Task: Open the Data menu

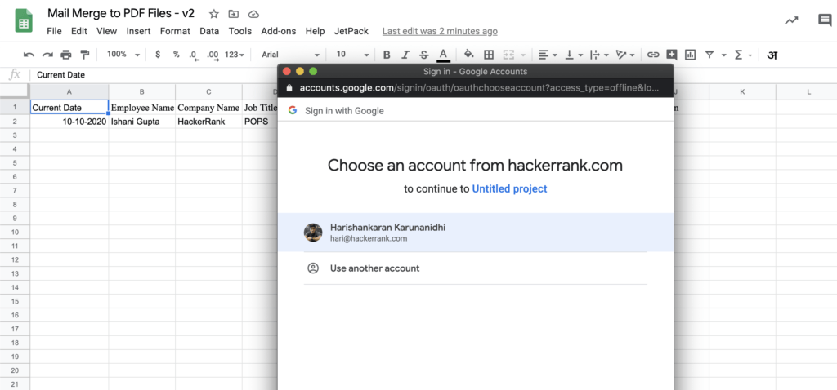Action: coord(209,31)
